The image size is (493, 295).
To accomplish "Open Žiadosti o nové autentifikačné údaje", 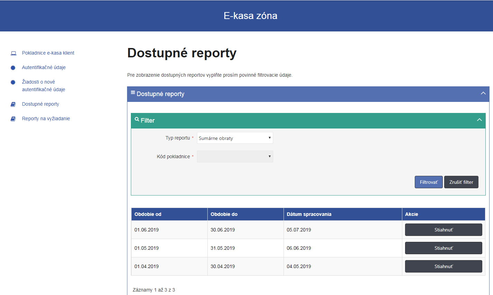I will click(x=44, y=86).
